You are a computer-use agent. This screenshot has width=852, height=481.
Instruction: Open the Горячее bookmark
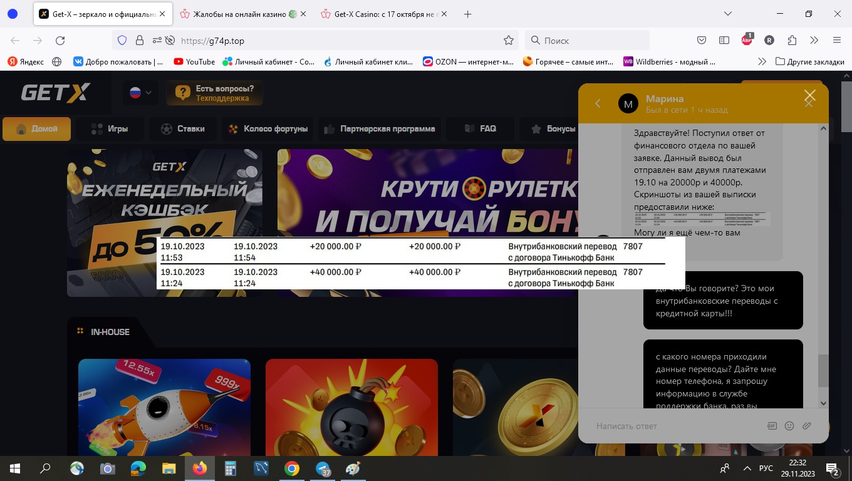(x=568, y=61)
